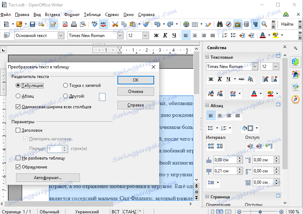
Task: Collapse the Абзац section in sidebar
Action: coord(208,105)
